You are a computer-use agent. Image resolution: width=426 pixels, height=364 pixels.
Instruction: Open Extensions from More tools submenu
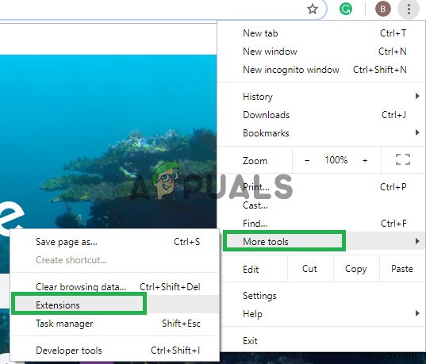coord(115,305)
